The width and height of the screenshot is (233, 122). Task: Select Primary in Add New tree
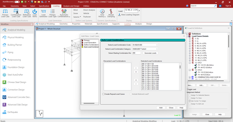coord(87,40)
